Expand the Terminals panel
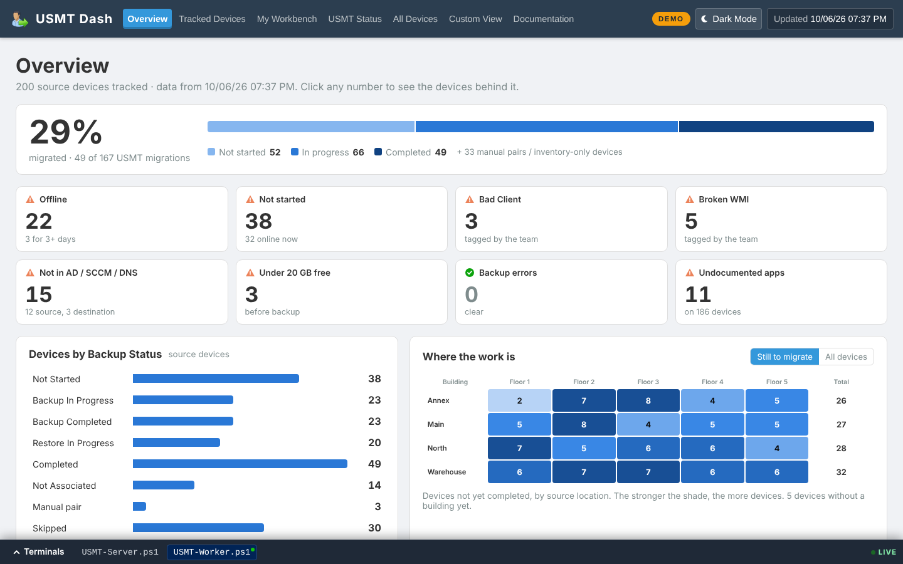The height and width of the screenshot is (564, 903). click(x=38, y=552)
